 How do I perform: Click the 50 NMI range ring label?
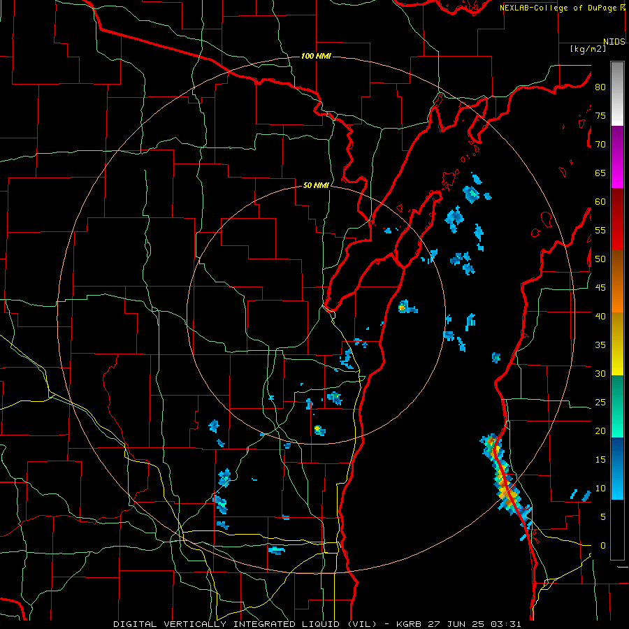tap(316, 185)
